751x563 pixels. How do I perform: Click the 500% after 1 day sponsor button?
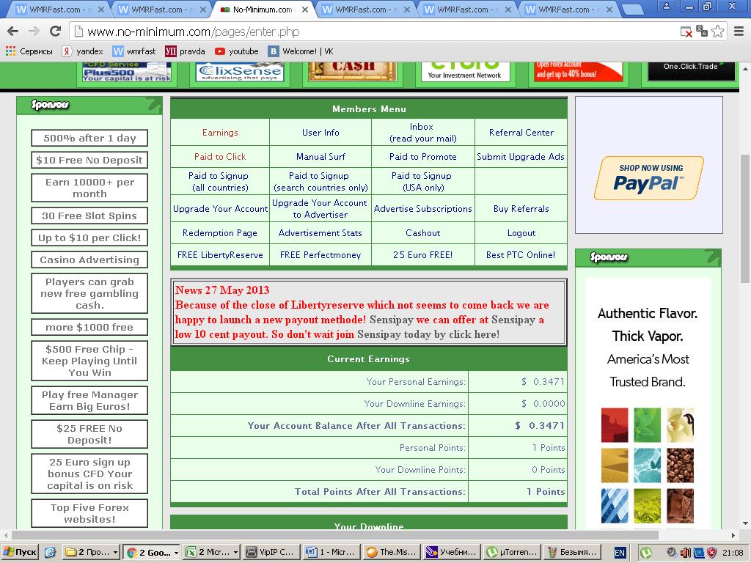tap(89, 138)
